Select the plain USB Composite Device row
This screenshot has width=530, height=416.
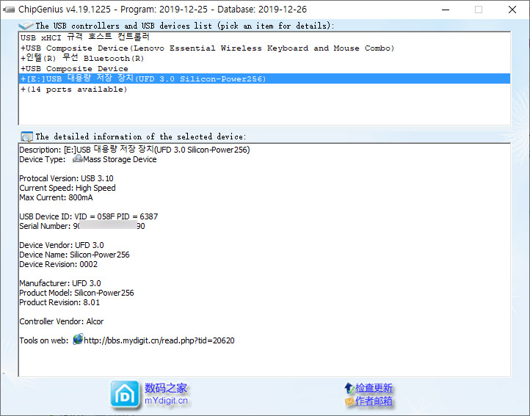pyautogui.click(x=264, y=69)
